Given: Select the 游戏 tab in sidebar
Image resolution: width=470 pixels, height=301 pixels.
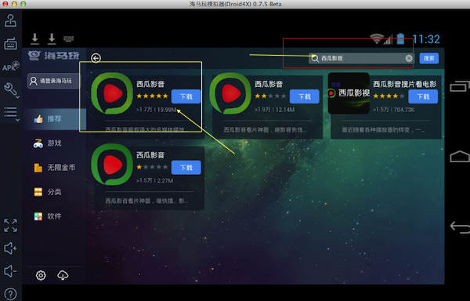Looking at the screenshot, I should coord(54,143).
